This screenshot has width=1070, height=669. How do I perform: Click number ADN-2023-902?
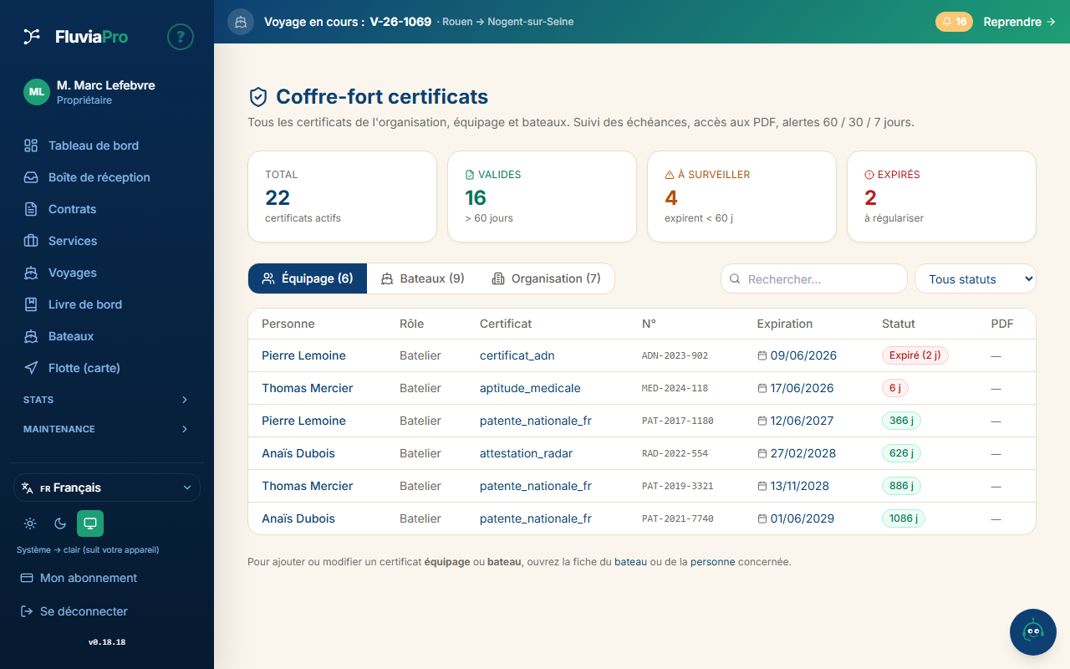(x=675, y=355)
